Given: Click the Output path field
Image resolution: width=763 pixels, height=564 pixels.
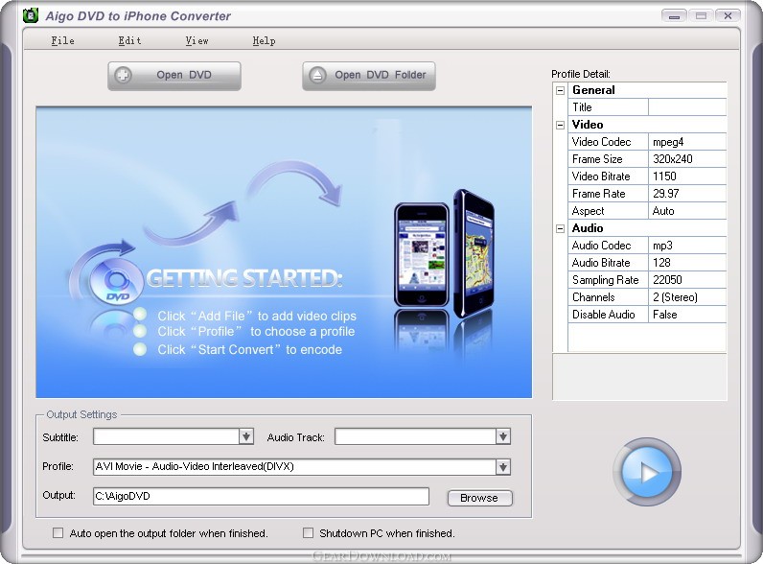Looking at the screenshot, I should click(x=261, y=496).
